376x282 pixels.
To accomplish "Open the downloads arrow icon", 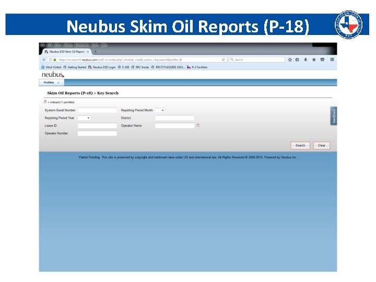I will click(x=305, y=60).
